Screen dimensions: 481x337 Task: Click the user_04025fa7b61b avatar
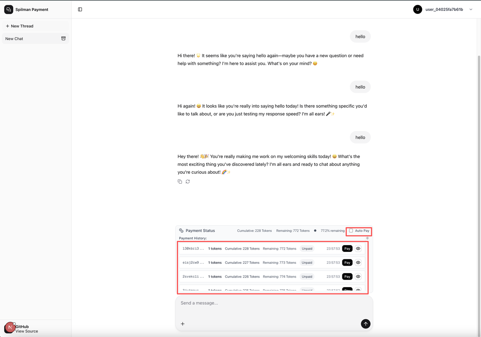[417, 9]
